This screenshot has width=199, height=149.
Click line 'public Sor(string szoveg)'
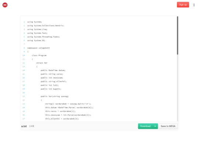pyautogui.click(x=55, y=96)
